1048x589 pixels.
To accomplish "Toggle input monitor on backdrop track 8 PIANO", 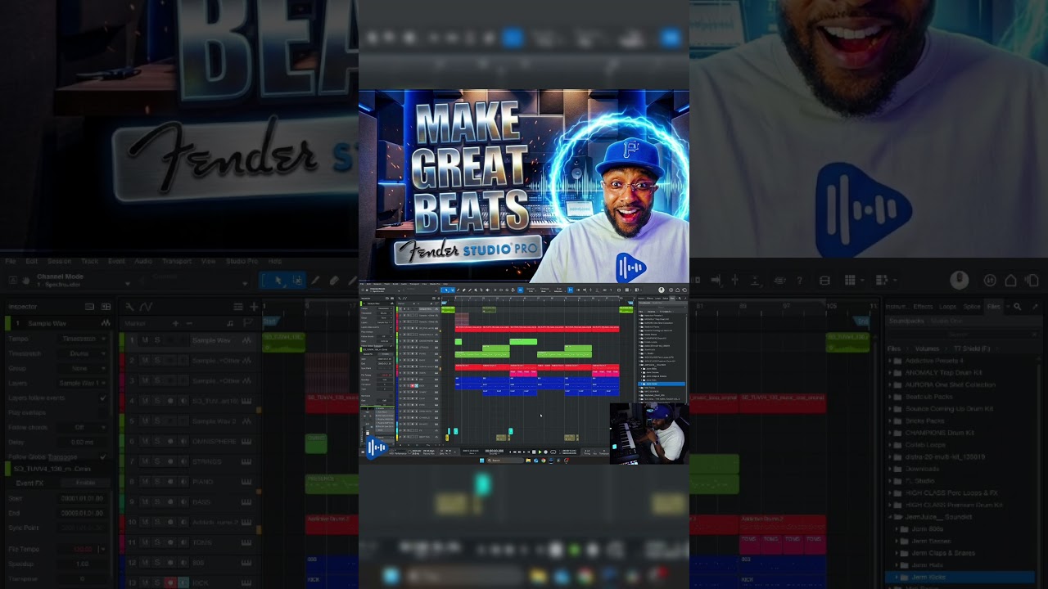I will (x=183, y=482).
